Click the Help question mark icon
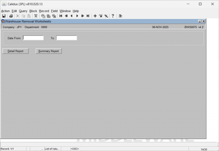Screen dimensions: 219x151 (113, 16)
